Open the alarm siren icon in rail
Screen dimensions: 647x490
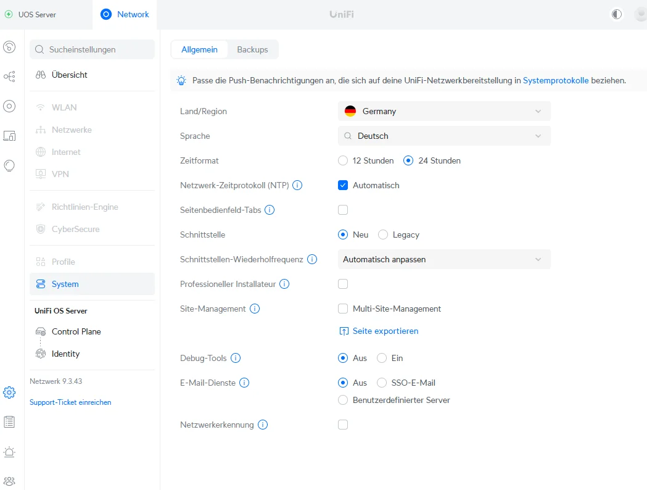click(9, 452)
